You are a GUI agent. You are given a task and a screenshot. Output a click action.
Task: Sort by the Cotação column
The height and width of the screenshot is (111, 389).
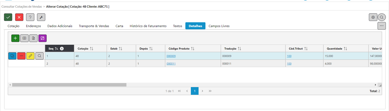click(90, 48)
